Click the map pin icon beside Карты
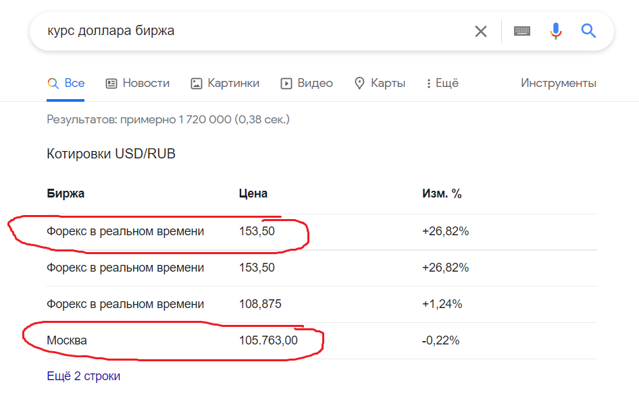 point(359,84)
